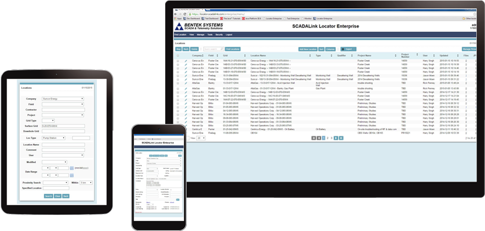Open the Proximity Search dropdown
The height and width of the screenshot is (231, 485).
point(56,183)
